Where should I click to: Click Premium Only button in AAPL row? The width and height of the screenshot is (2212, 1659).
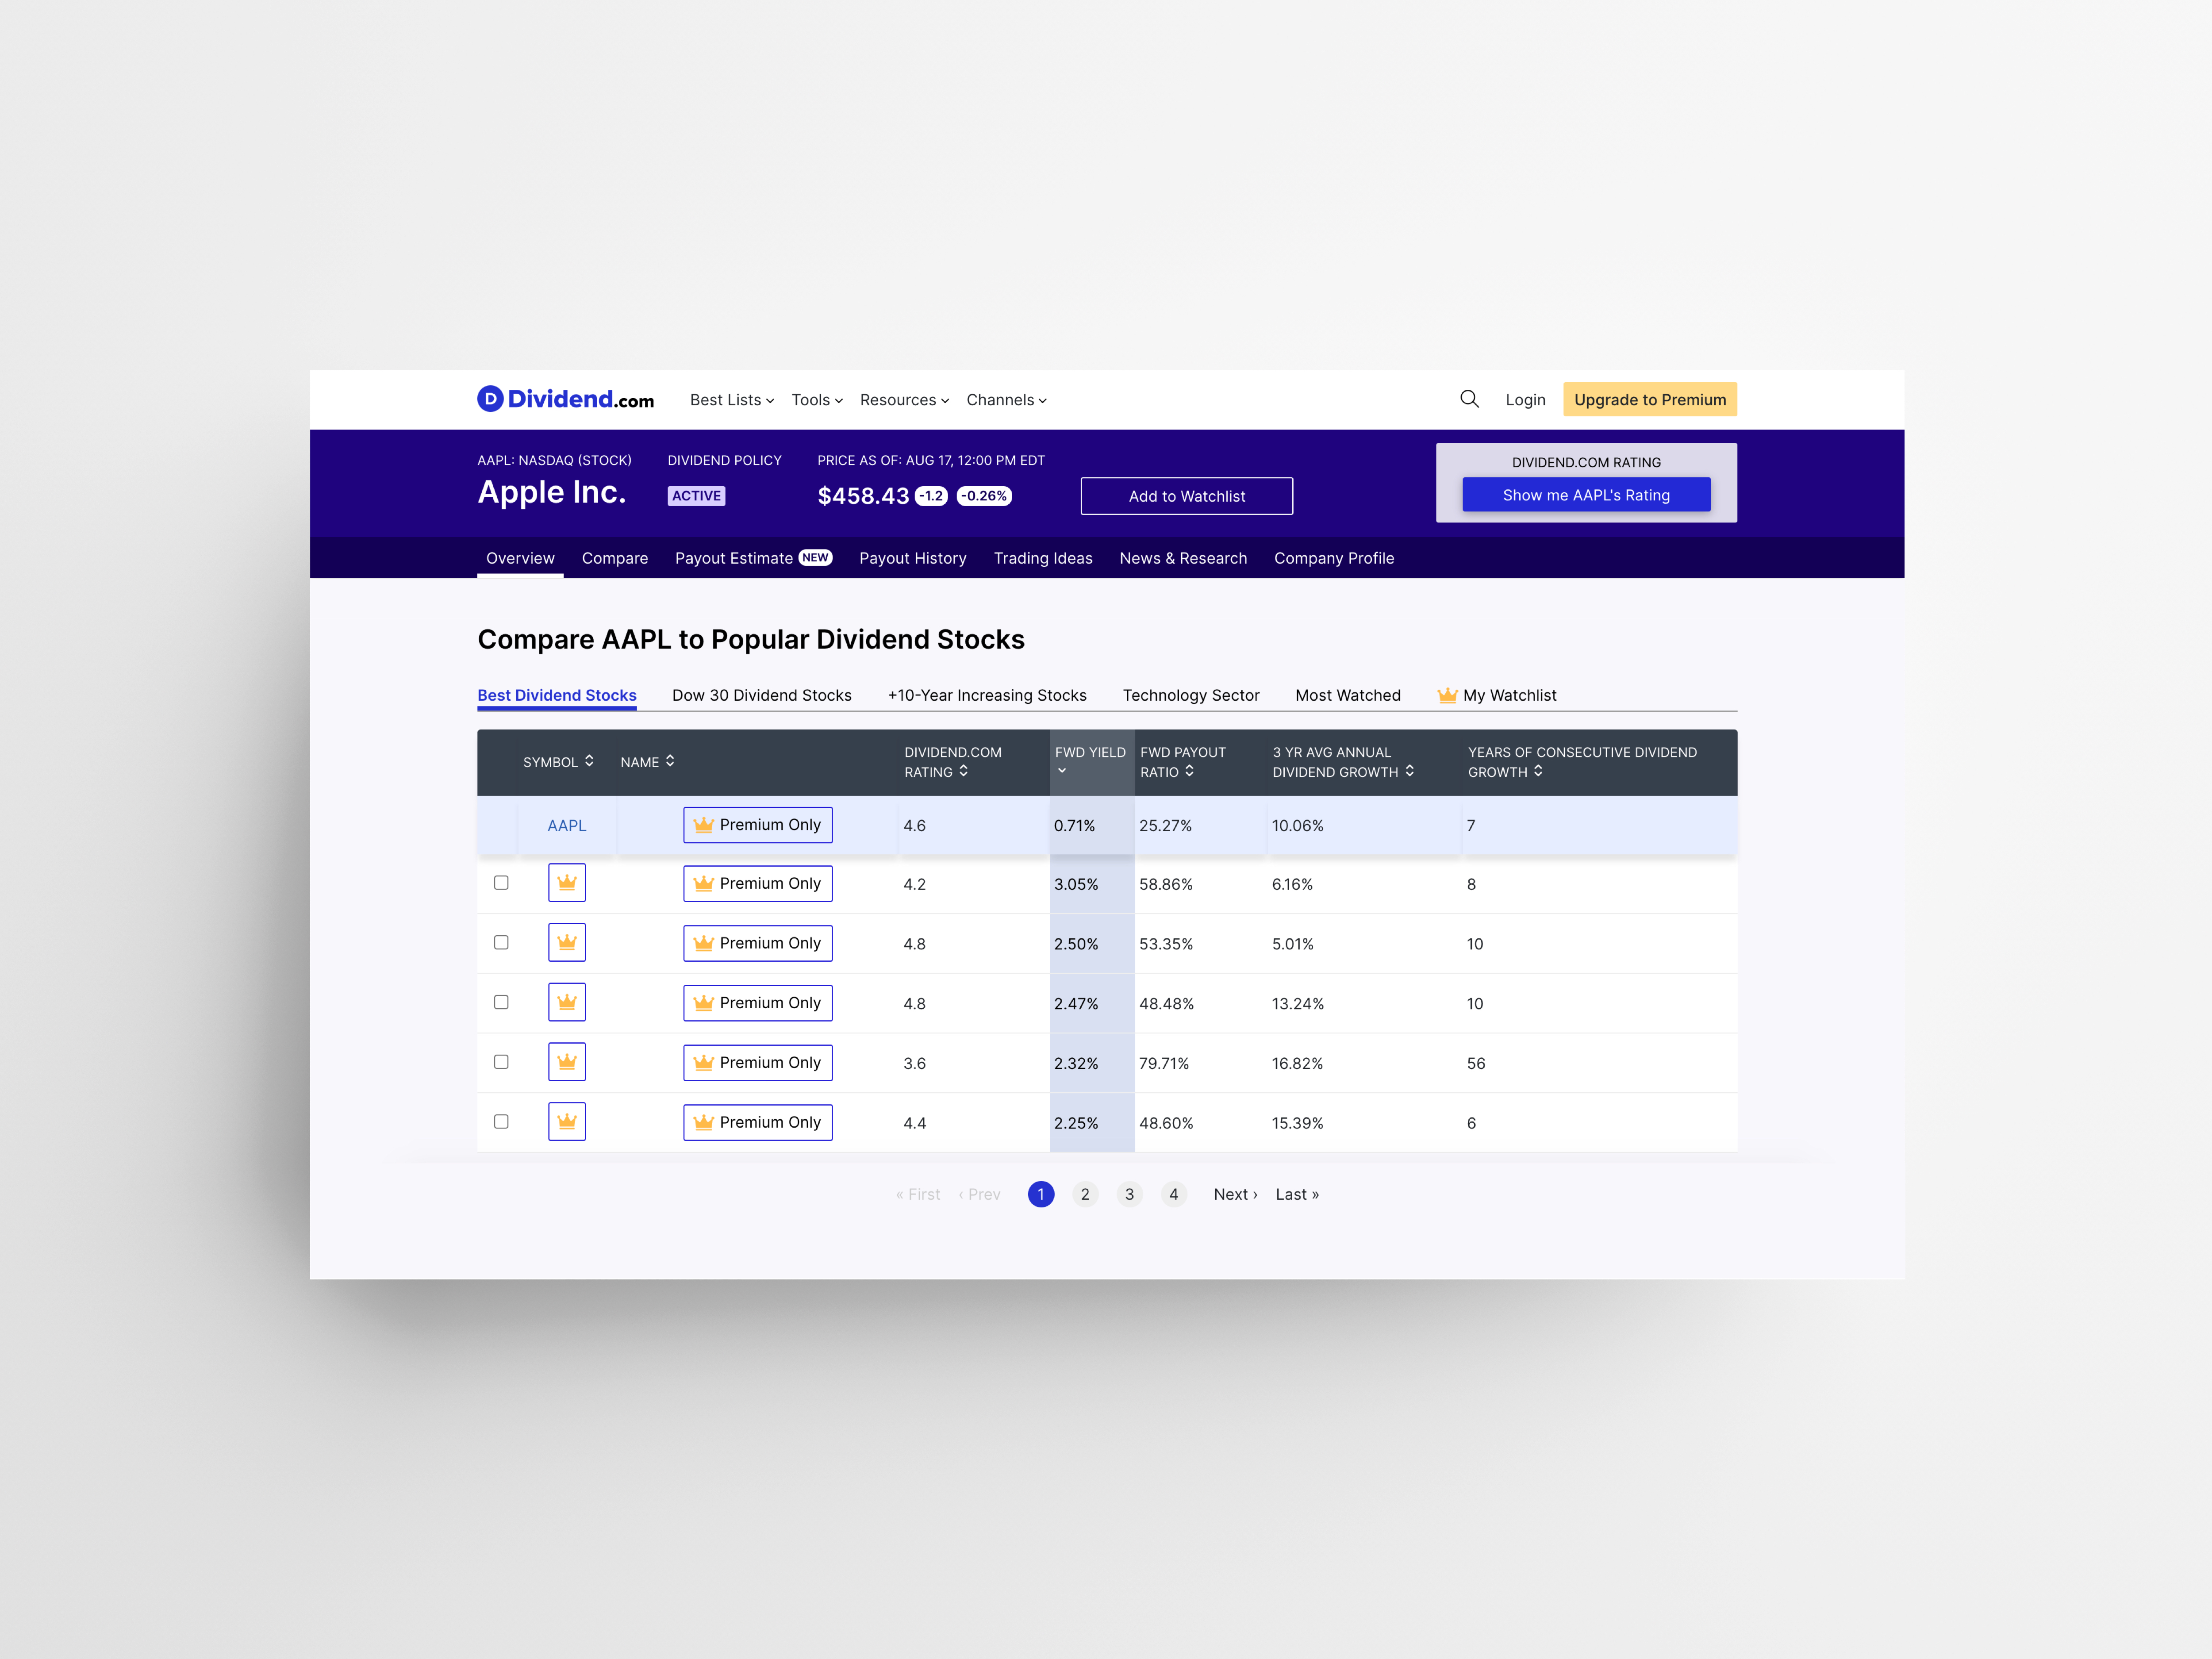tap(758, 825)
